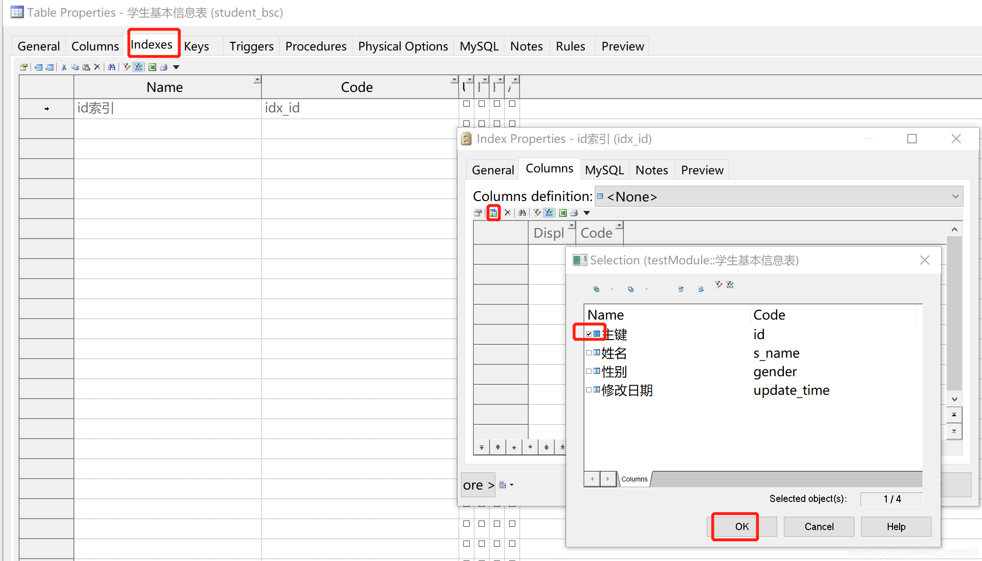Expand Table Properties toolbar overflow arrow

click(x=176, y=67)
